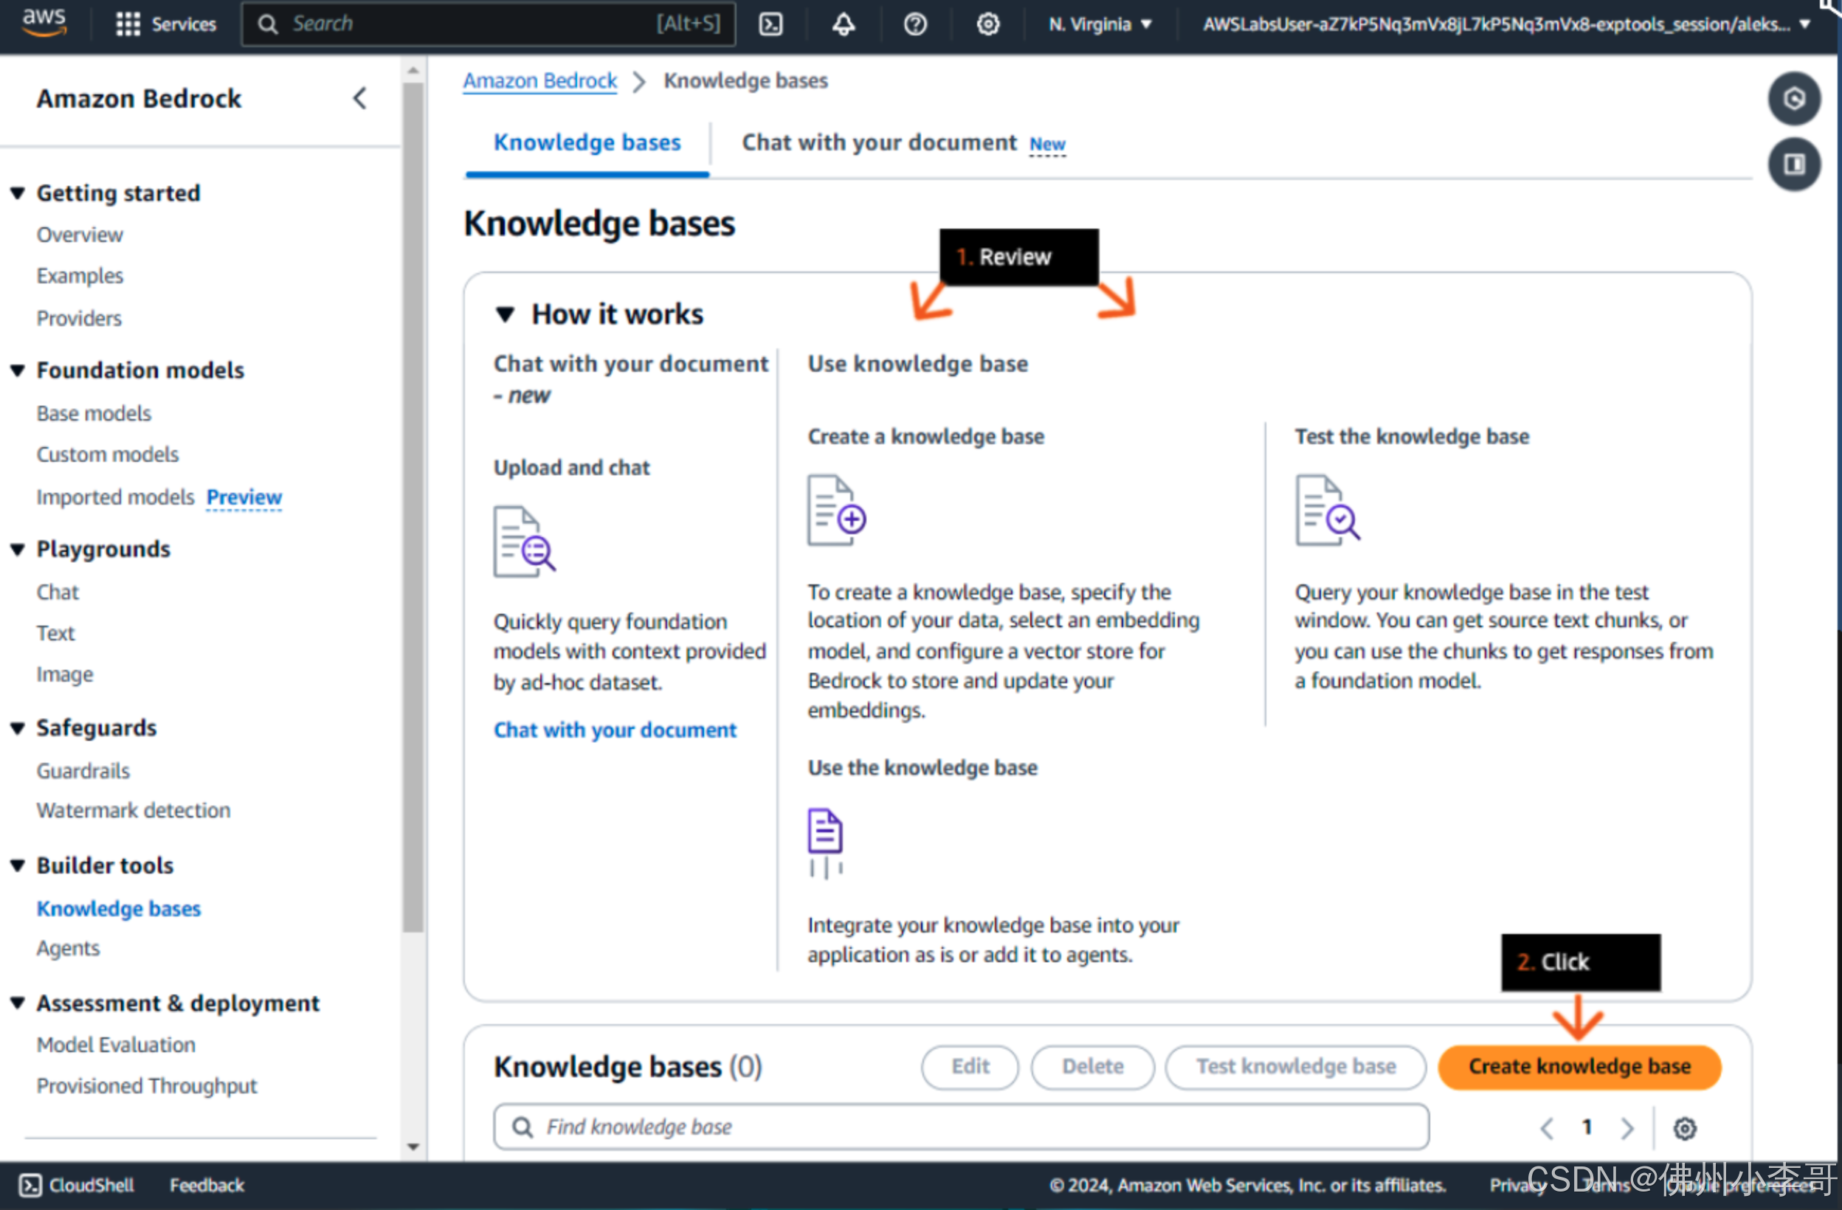Collapse the Foundation models nav group
Image resolution: width=1842 pixels, height=1210 pixels.
(18, 370)
